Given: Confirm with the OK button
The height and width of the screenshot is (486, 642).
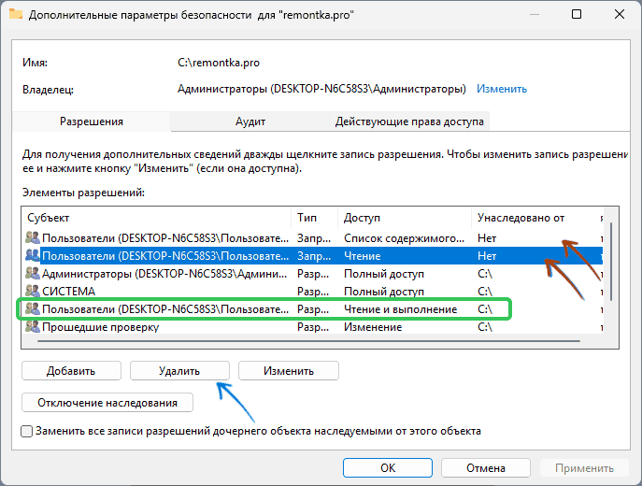Looking at the screenshot, I should click(x=388, y=468).
